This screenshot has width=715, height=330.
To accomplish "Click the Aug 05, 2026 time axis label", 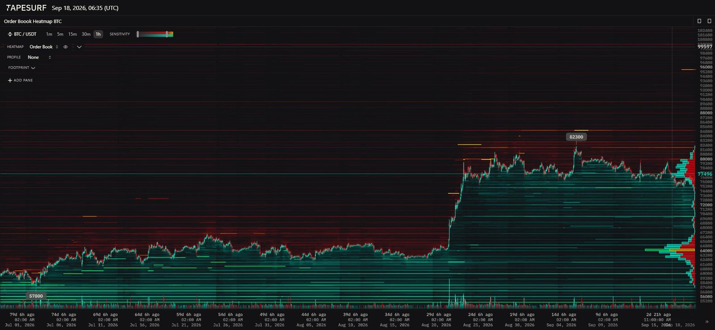I will [311, 325].
